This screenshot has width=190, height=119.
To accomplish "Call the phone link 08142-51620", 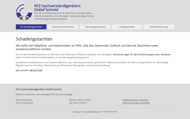I will pyautogui.click(x=36, y=70).
